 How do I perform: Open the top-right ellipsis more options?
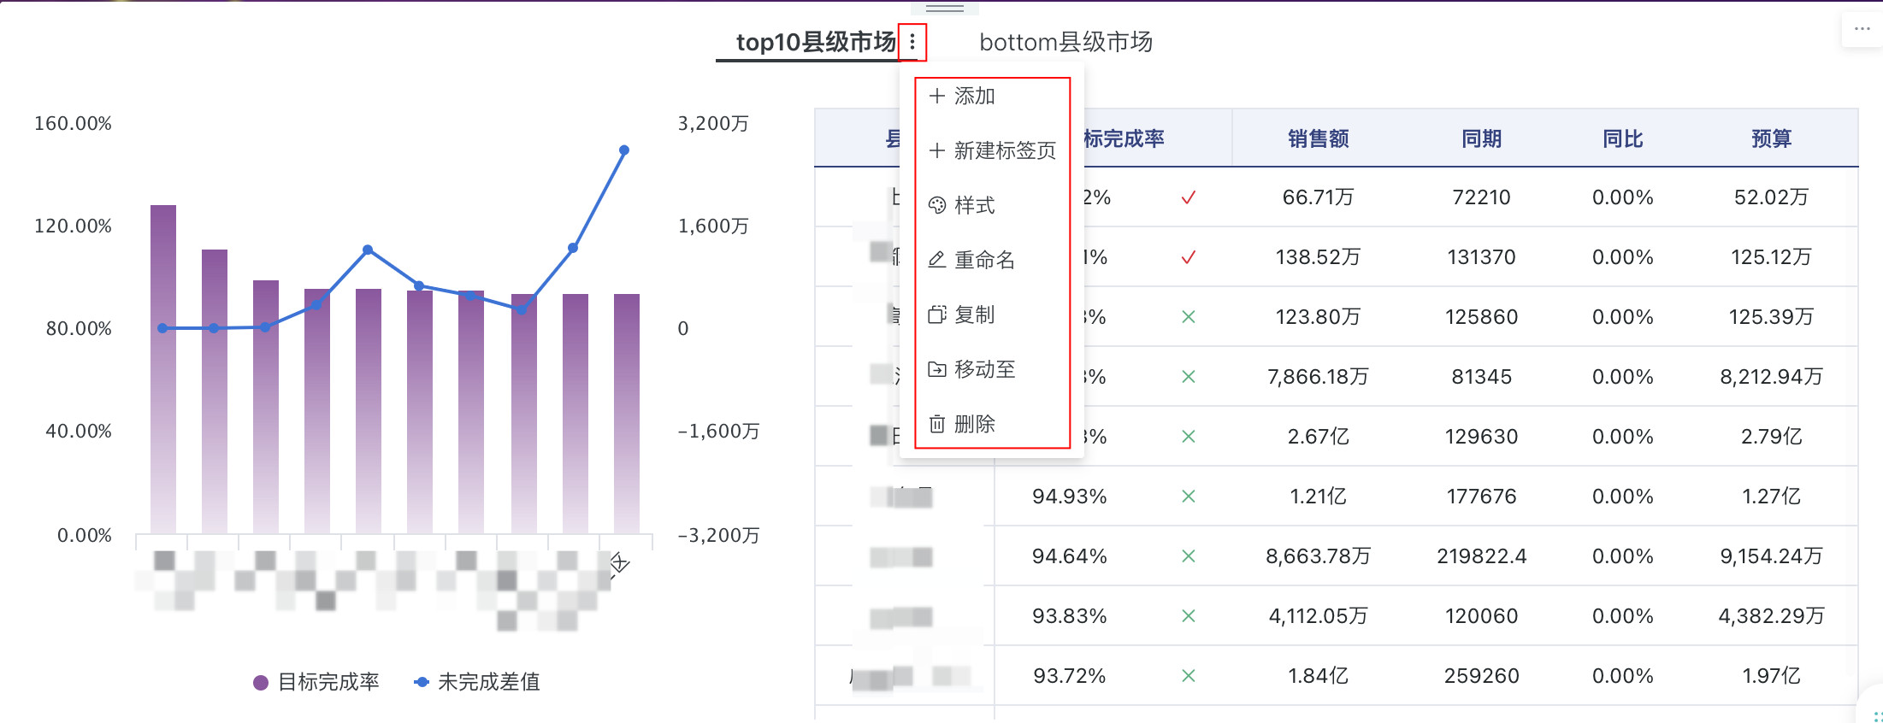point(1862,29)
